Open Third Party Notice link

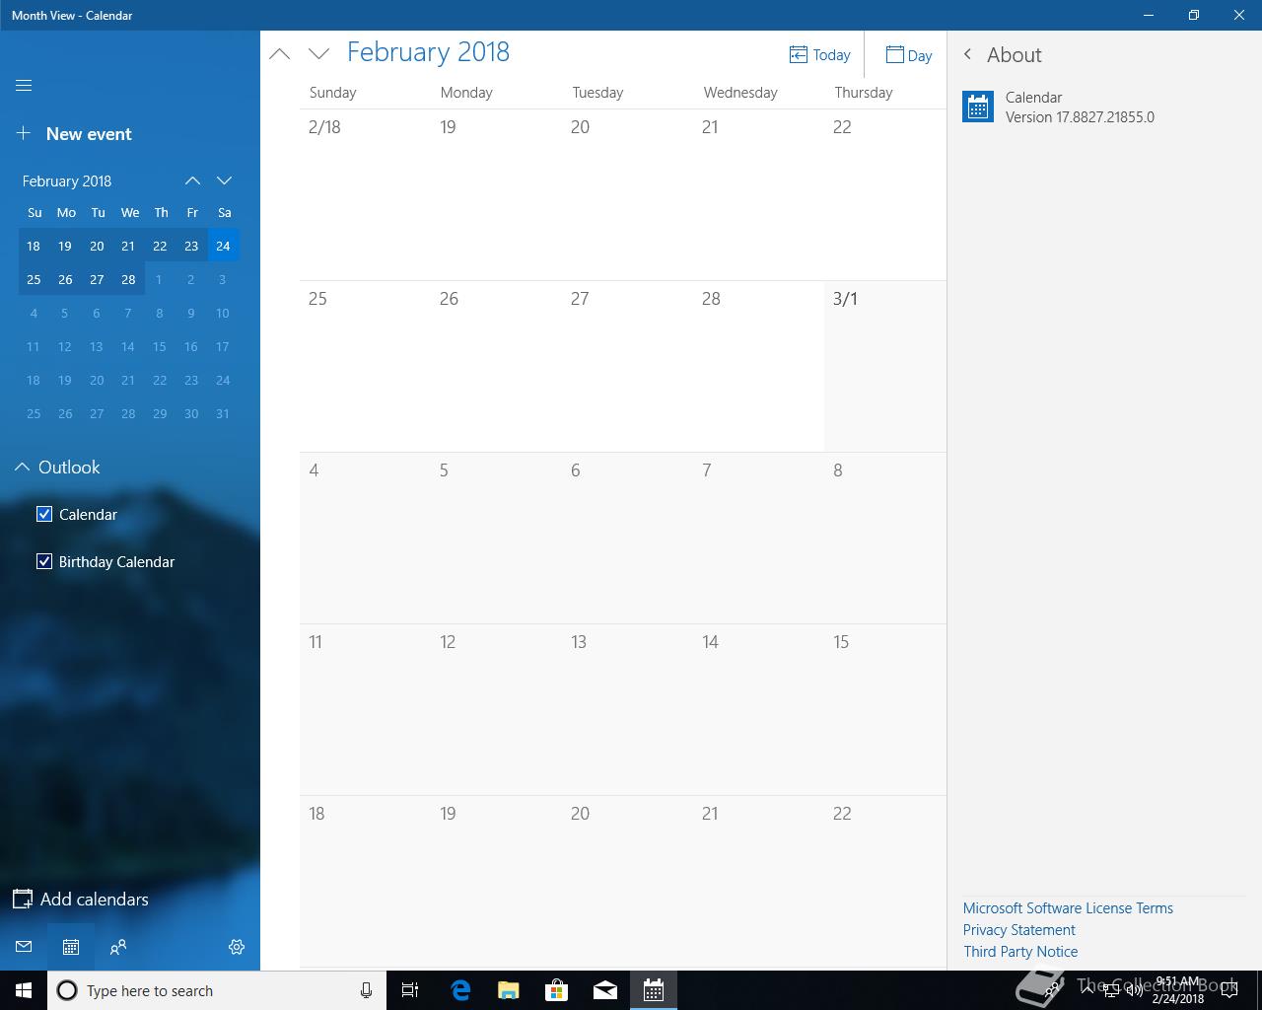[1020, 952]
